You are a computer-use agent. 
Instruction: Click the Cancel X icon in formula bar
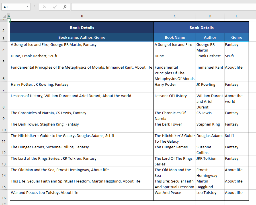[x=44, y=7]
